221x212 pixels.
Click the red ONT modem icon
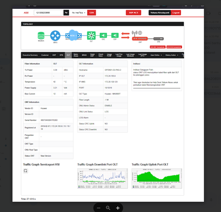140,39
